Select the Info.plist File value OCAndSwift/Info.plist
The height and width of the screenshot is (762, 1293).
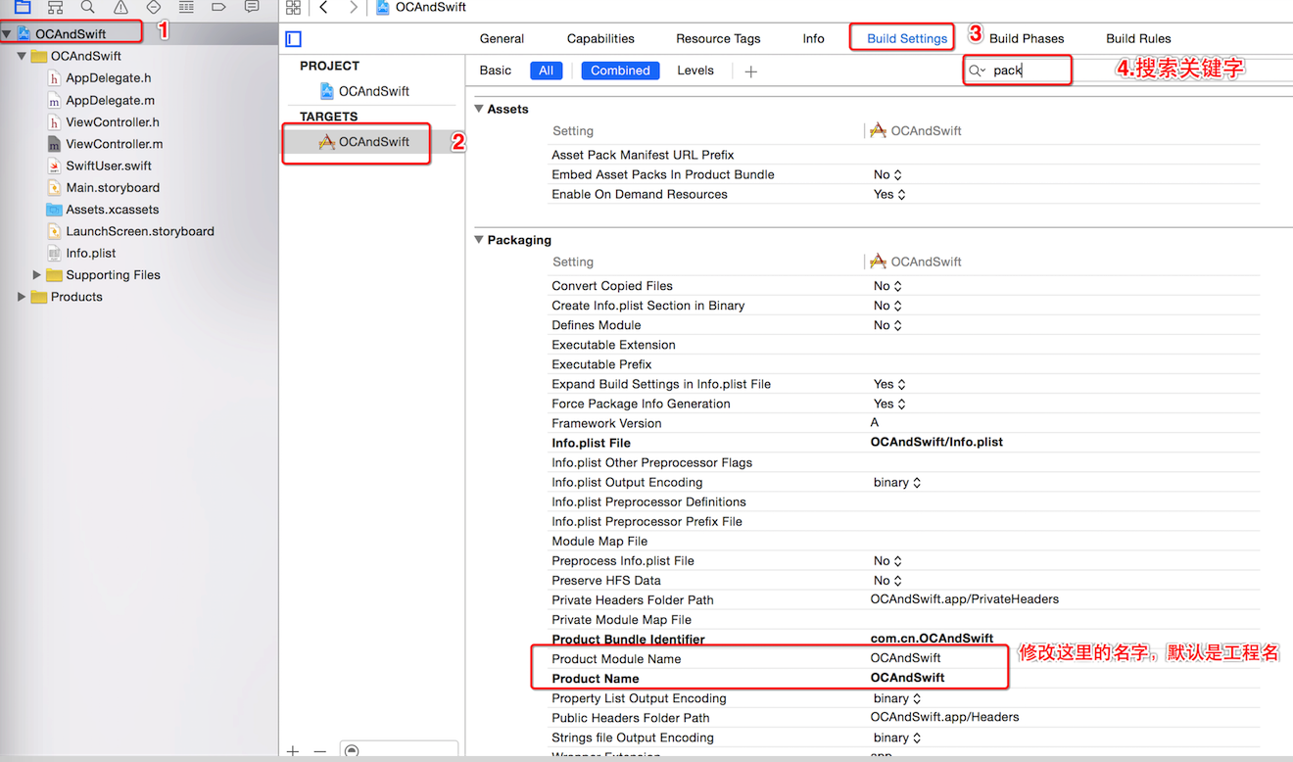click(936, 442)
